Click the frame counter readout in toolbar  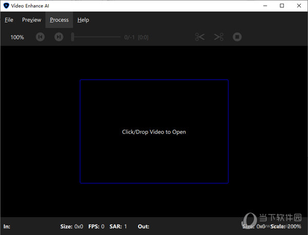(136, 37)
